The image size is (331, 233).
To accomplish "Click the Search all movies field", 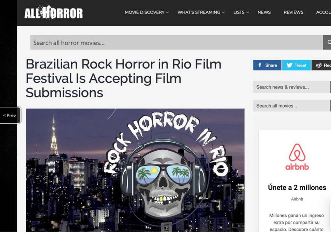I will coord(291,106).
